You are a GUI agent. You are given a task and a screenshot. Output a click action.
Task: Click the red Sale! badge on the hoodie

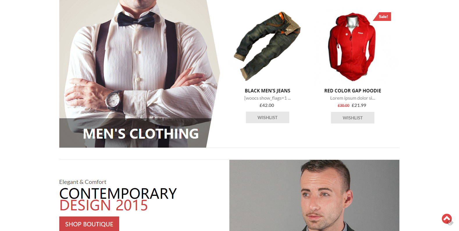382,17
